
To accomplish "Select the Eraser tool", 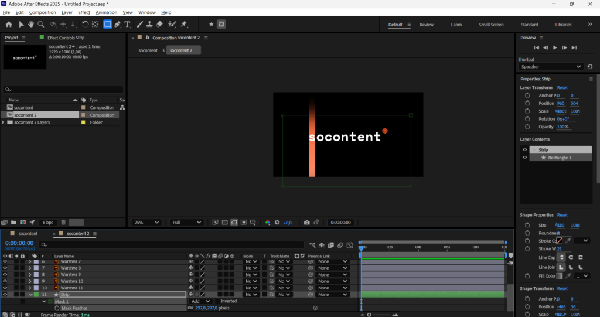I will (x=159, y=24).
